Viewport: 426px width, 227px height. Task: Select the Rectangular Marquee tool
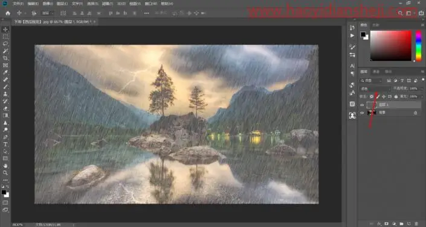pos(5,36)
